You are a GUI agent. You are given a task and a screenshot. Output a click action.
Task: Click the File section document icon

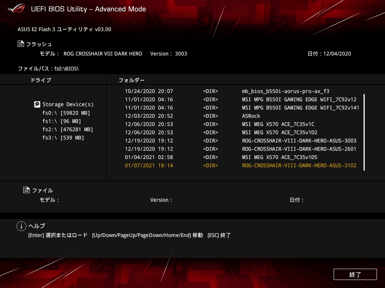point(27,190)
